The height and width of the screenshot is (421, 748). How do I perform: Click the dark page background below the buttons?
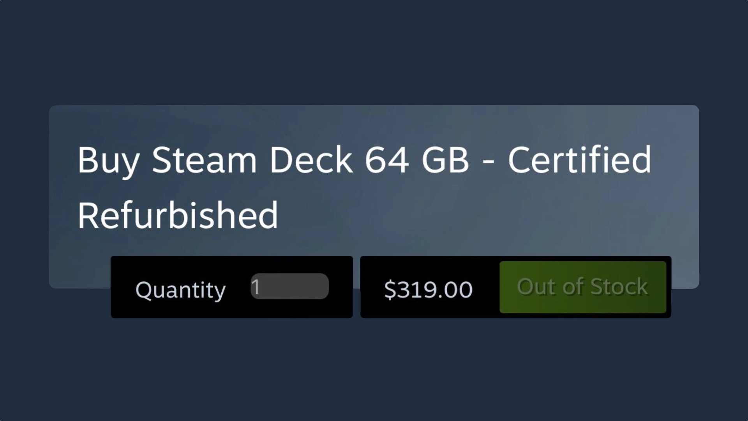pos(374,370)
